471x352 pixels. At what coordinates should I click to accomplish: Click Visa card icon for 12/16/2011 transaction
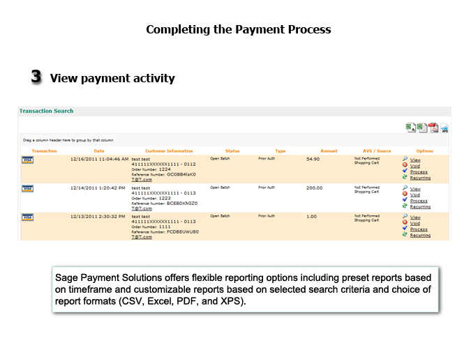[27, 160]
